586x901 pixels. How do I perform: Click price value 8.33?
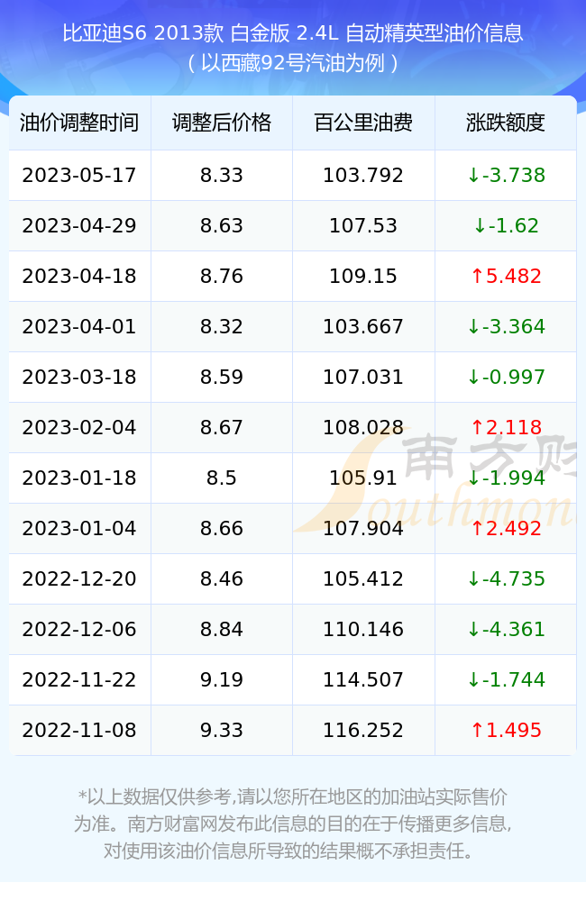click(222, 176)
